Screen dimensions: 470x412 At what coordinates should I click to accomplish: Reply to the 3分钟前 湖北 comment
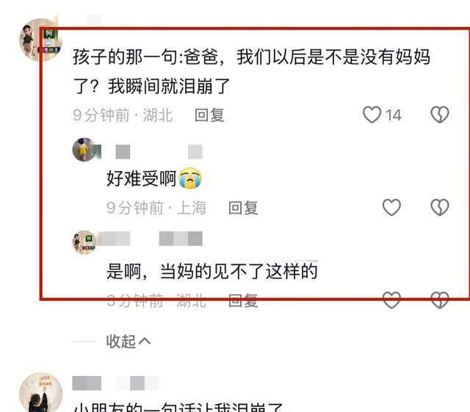[x=243, y=300]
